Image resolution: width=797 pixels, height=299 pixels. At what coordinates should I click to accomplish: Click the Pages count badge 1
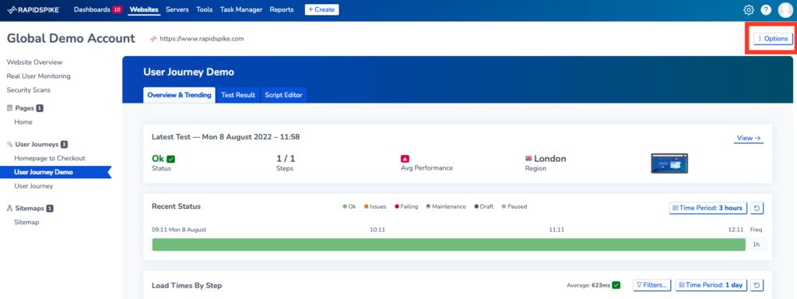(x=40, y=107)
